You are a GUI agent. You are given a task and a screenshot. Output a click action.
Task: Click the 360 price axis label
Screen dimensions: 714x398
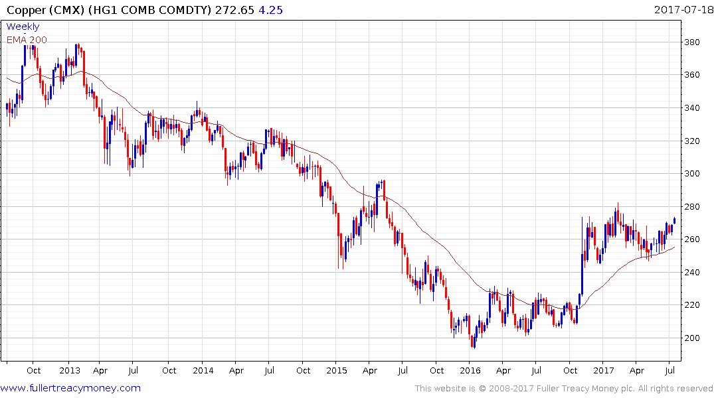click(692, 74)
